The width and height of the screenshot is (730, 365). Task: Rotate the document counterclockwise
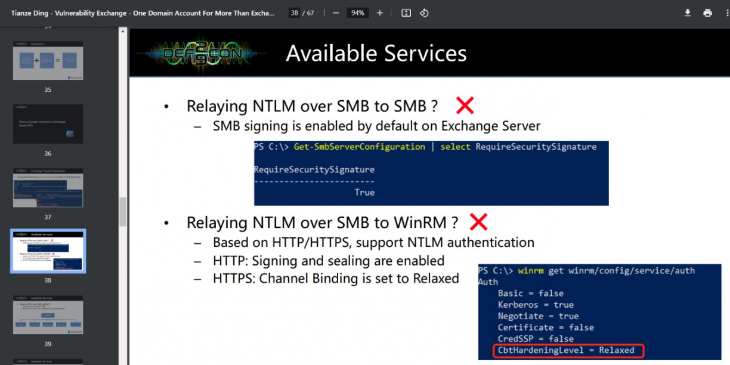pos(424,13)
